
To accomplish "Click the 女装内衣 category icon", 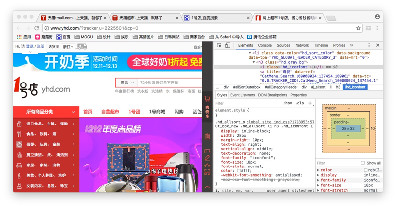I will point(19,186).
